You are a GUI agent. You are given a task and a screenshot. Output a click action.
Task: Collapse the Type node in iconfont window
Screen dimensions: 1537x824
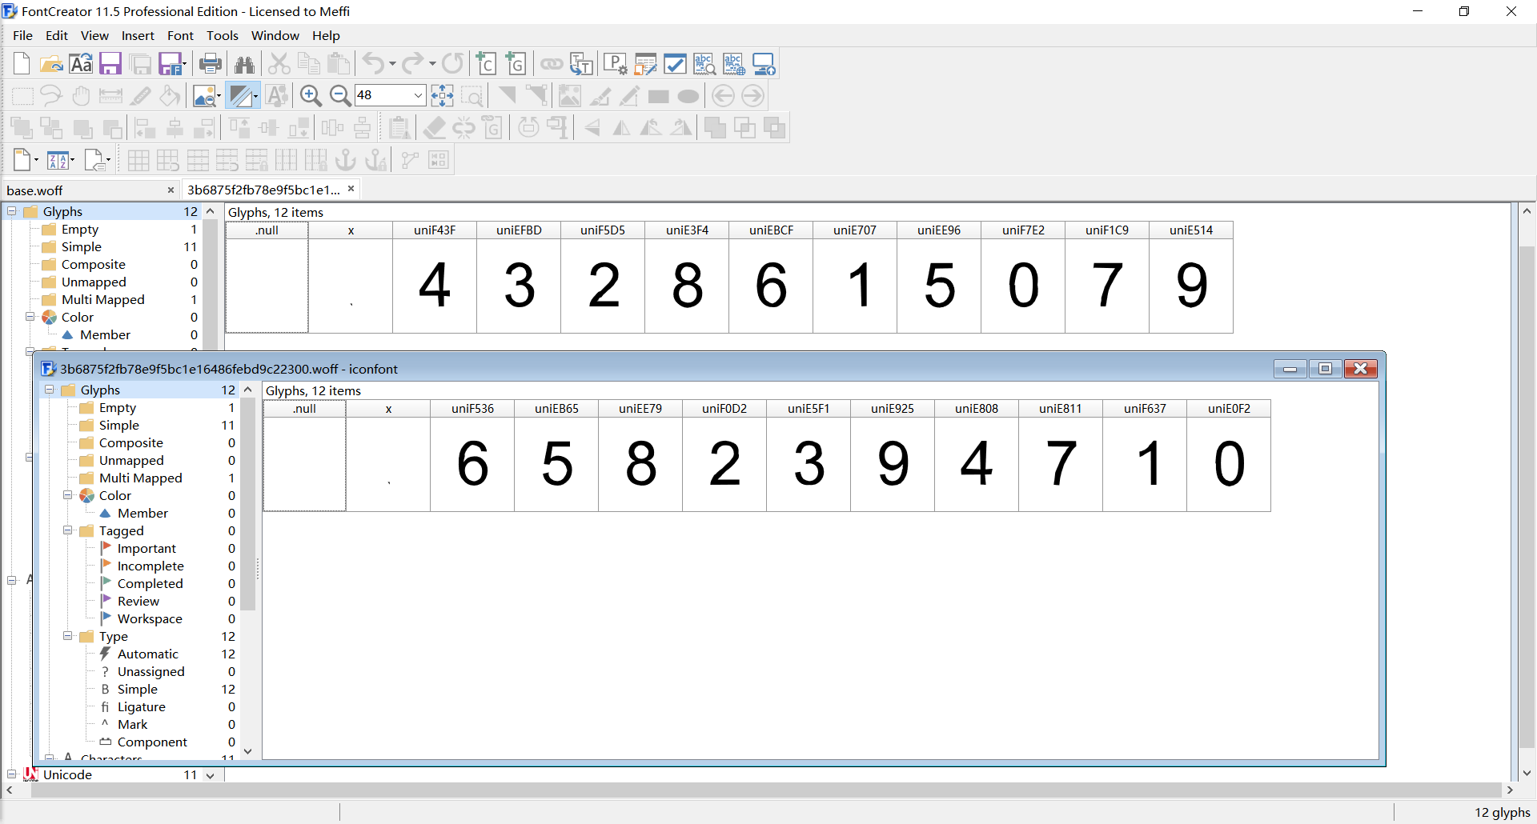pos(68,636)
